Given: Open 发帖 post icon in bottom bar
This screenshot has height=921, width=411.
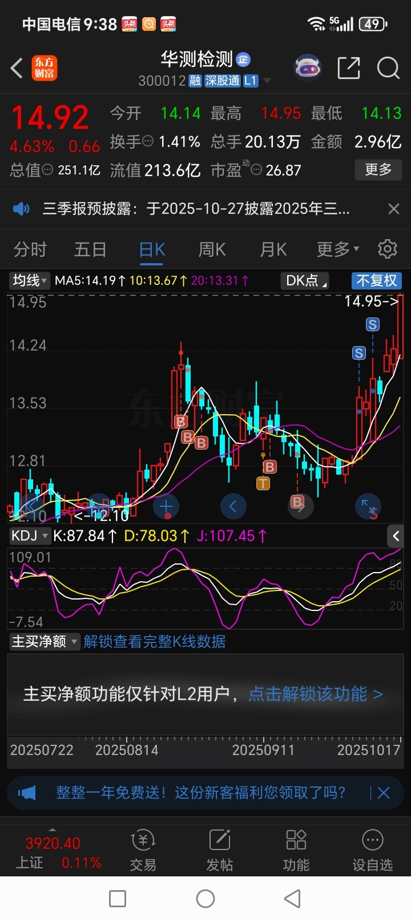Looking at the screenshot, I should [x=220, y=851].
